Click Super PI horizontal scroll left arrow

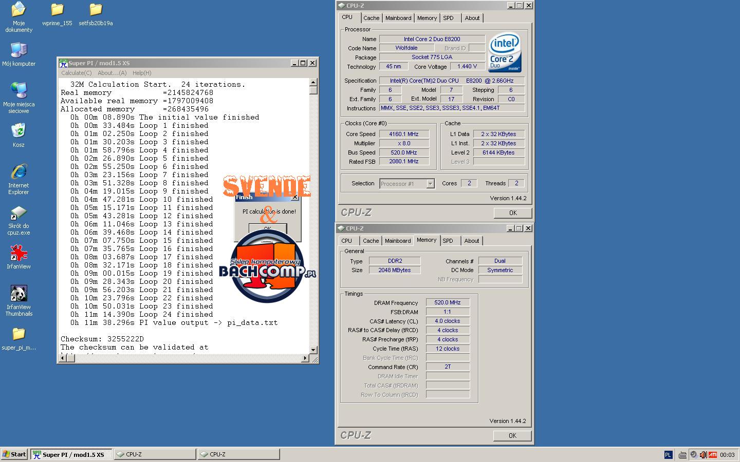pos(63,358)
